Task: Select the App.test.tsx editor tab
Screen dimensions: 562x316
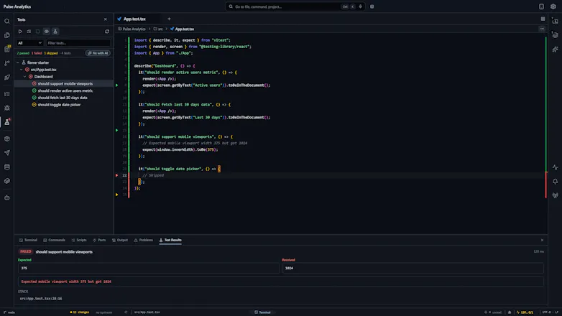Action: (135, 19)
